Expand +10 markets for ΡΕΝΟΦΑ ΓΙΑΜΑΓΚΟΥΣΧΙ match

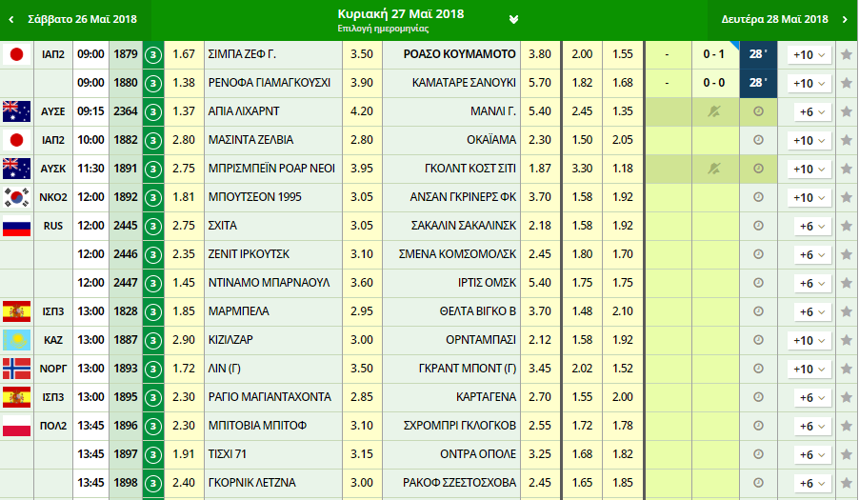(x=809, y=84)
